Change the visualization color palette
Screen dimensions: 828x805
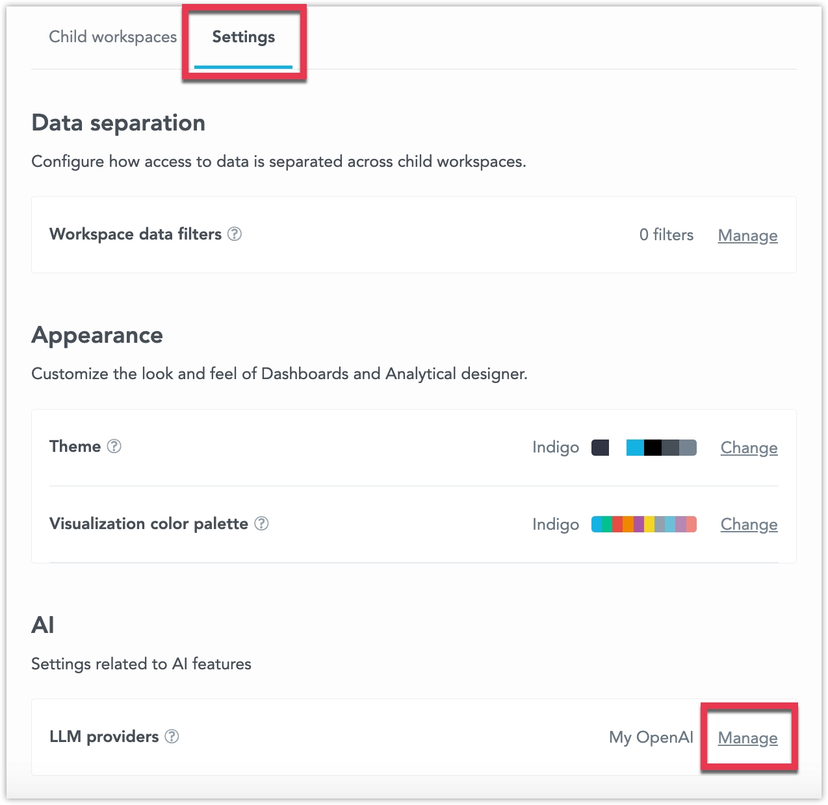tap(749, 525)
